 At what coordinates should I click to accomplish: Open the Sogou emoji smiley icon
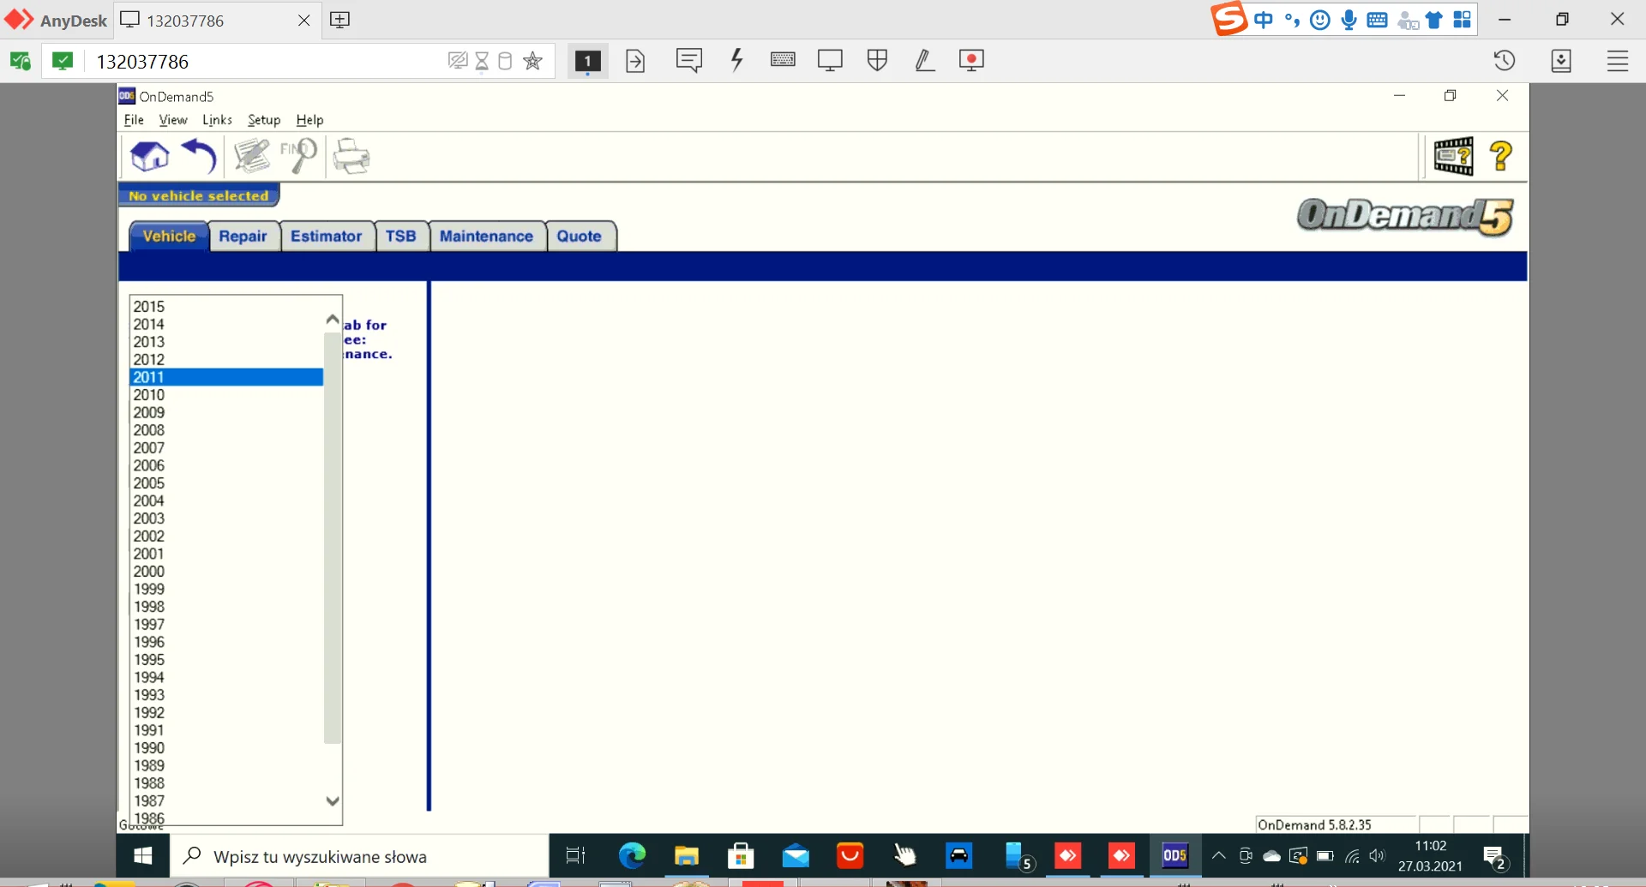point(1320,20)
